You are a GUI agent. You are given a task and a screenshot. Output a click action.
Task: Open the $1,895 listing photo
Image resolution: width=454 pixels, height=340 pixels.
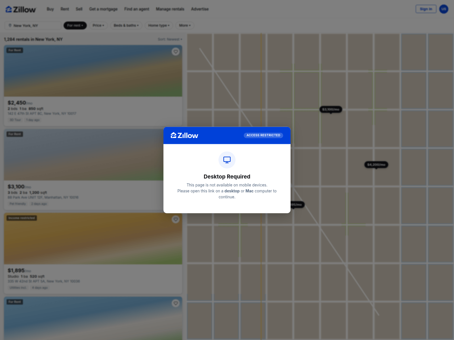point(93,239)
